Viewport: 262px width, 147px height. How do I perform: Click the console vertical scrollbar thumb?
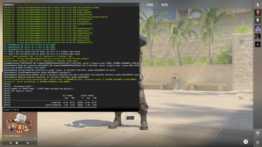click(x=138, y=83)
